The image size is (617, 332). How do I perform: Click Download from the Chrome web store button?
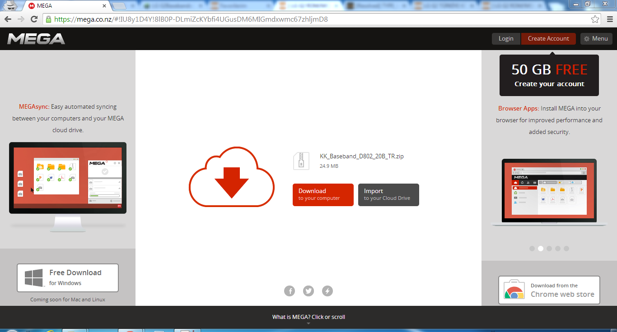(x=549, y=290)
